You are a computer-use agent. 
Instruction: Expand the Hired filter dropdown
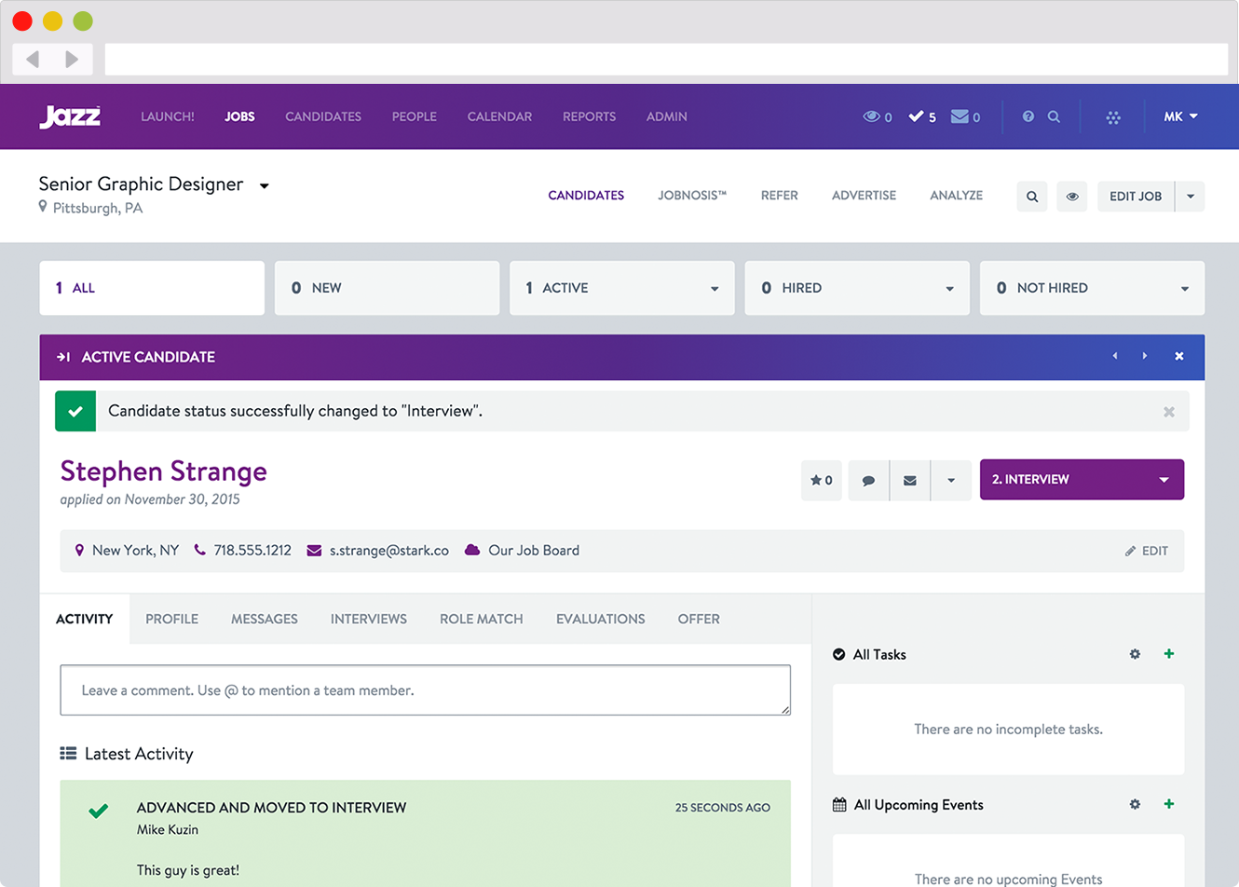pos(949,289)
